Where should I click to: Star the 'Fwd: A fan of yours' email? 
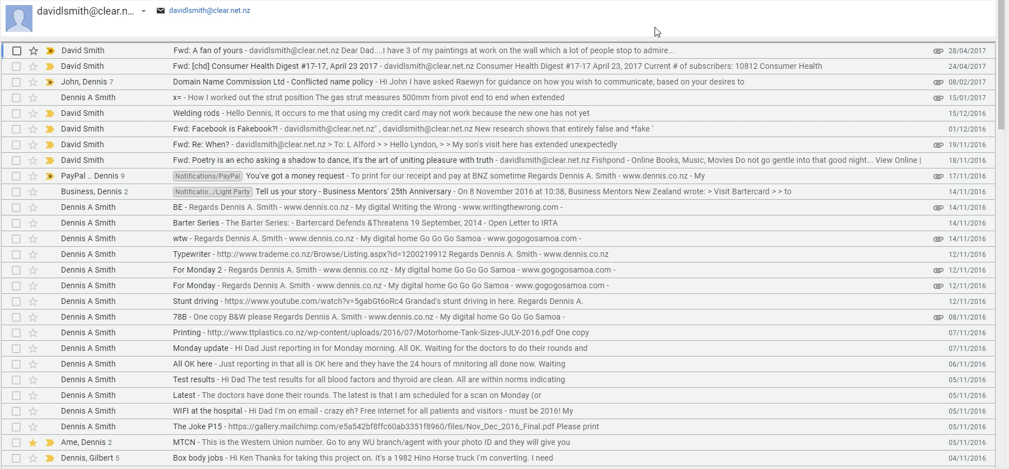[34, 51]
